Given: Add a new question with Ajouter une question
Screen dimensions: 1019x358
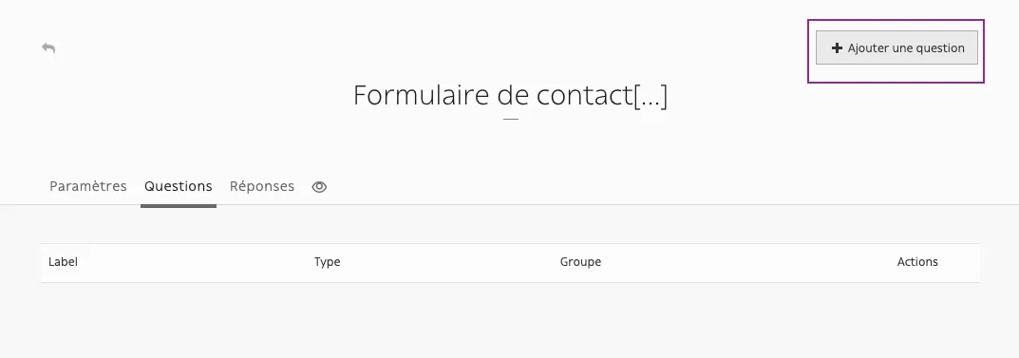Looking at the screenshot, I should (x=896, y=48).
